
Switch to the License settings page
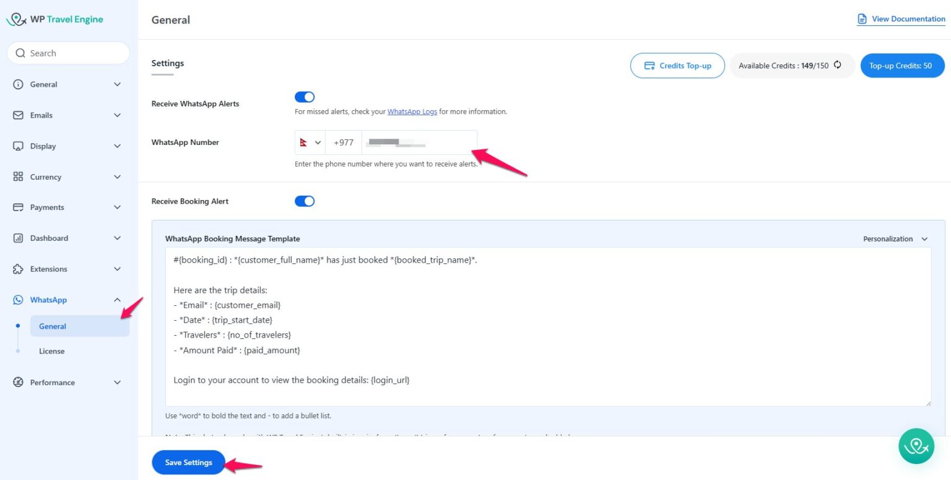pyautogui.click(x=51, y=351)
